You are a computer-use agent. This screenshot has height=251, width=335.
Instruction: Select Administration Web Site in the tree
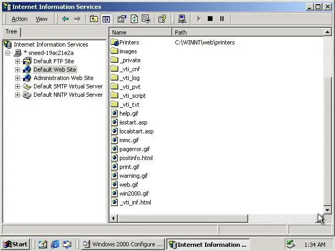point(63,78)
